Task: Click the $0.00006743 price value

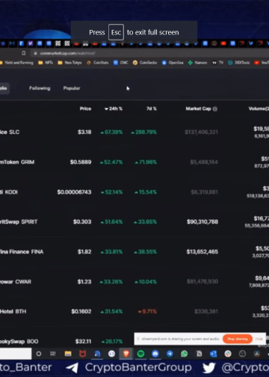Action: coord(74,192)
